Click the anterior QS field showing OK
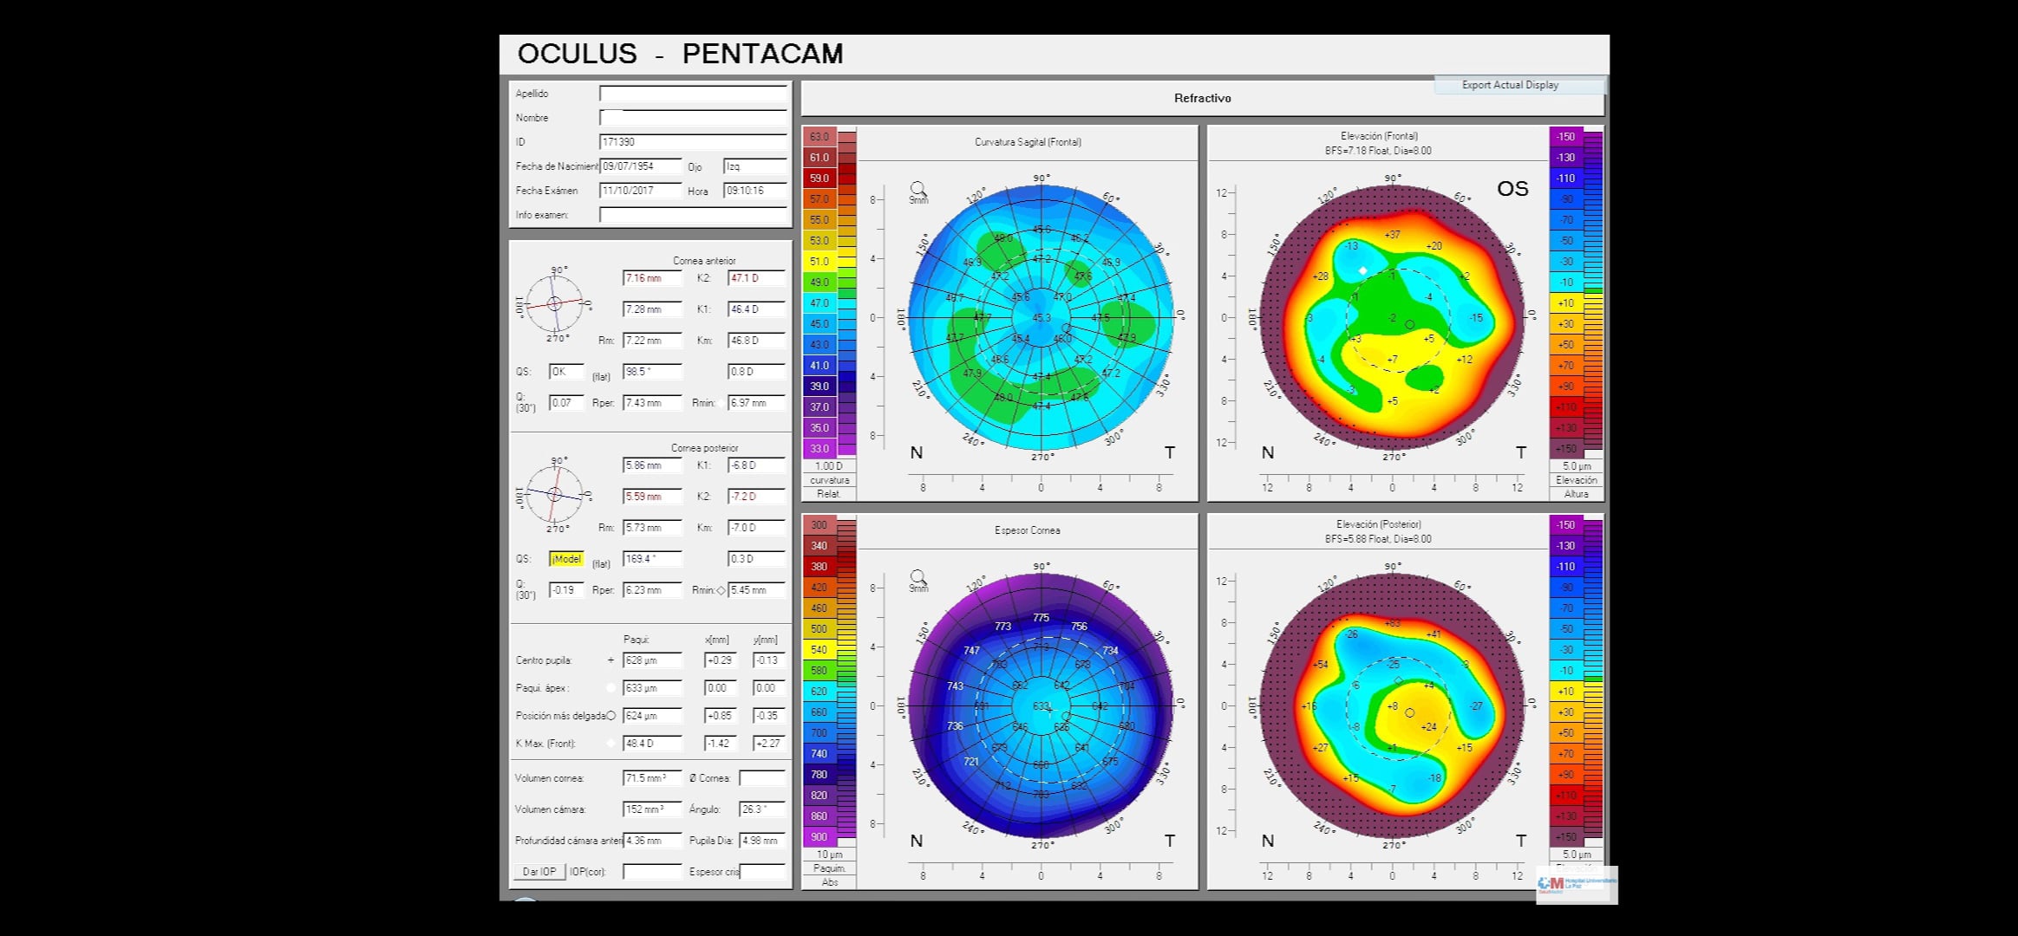2018x936 pixels. click(x=566, y=372)
